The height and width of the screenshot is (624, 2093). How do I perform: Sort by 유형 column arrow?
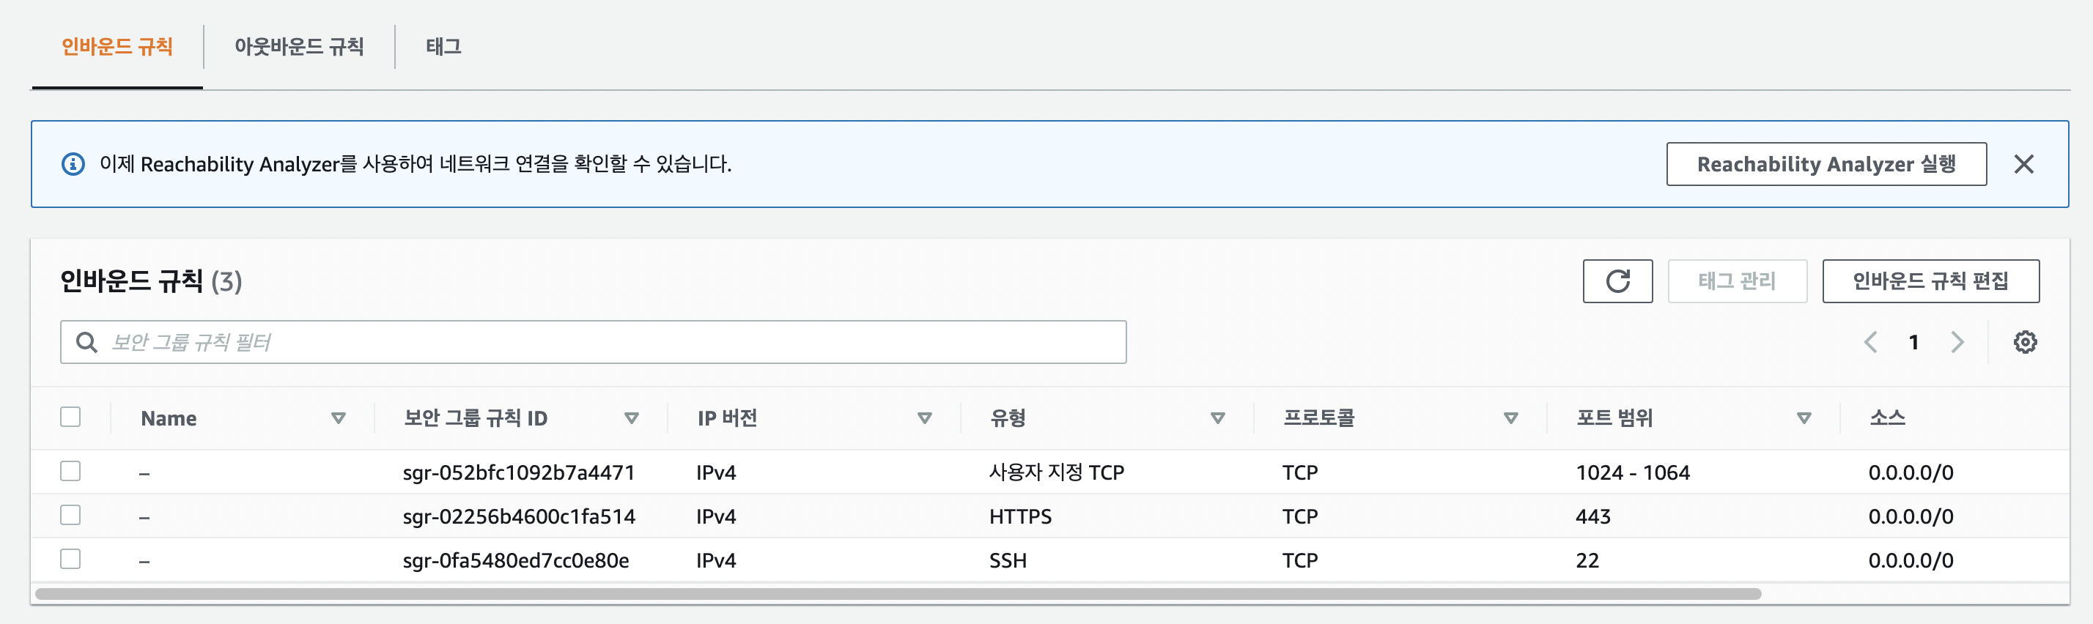[1218, 418]
